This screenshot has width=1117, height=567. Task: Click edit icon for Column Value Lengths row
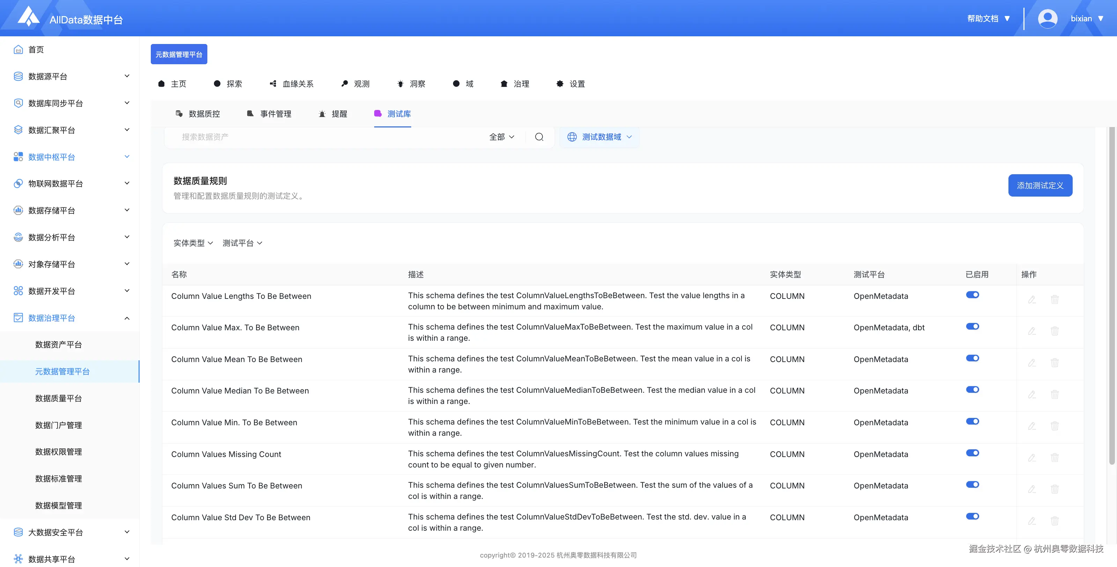(x=1031, y=299)
